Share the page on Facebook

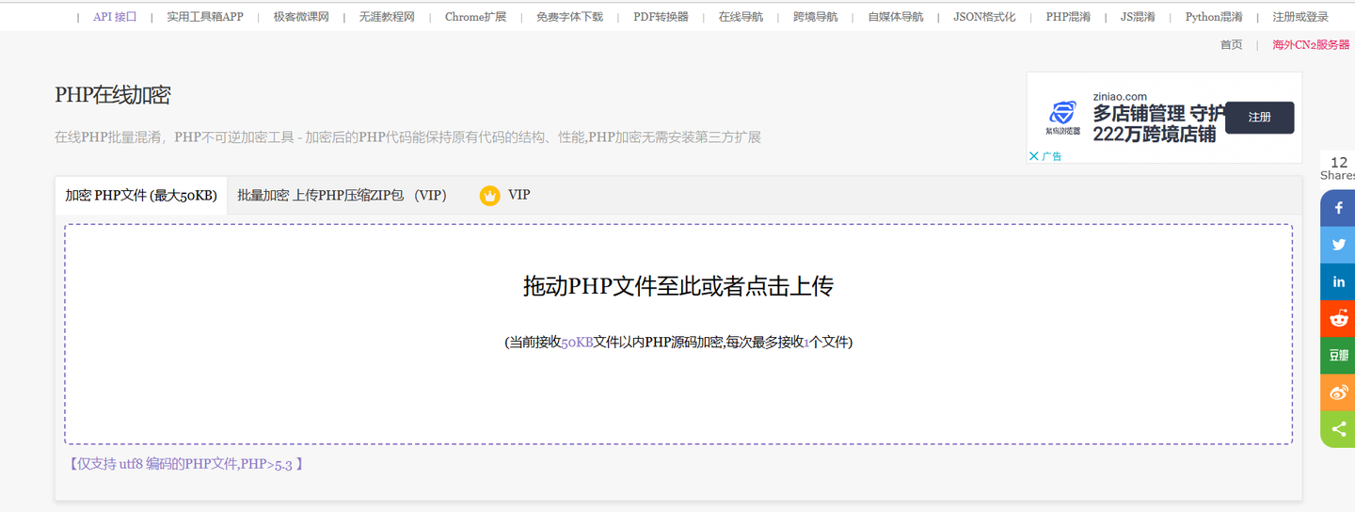[1338, 208]
